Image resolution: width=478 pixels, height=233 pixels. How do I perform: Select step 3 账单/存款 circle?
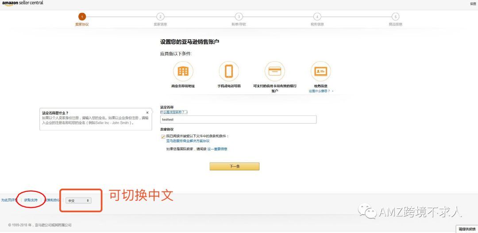pos(239,17)
